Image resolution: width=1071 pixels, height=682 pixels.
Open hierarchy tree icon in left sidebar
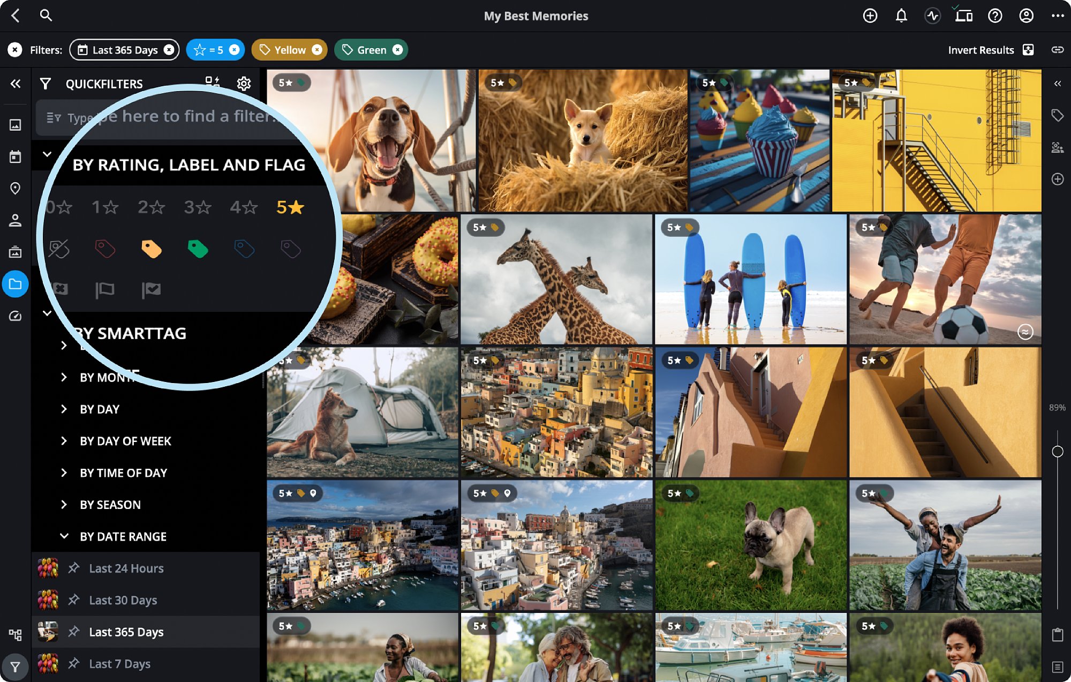pos(15,635)
